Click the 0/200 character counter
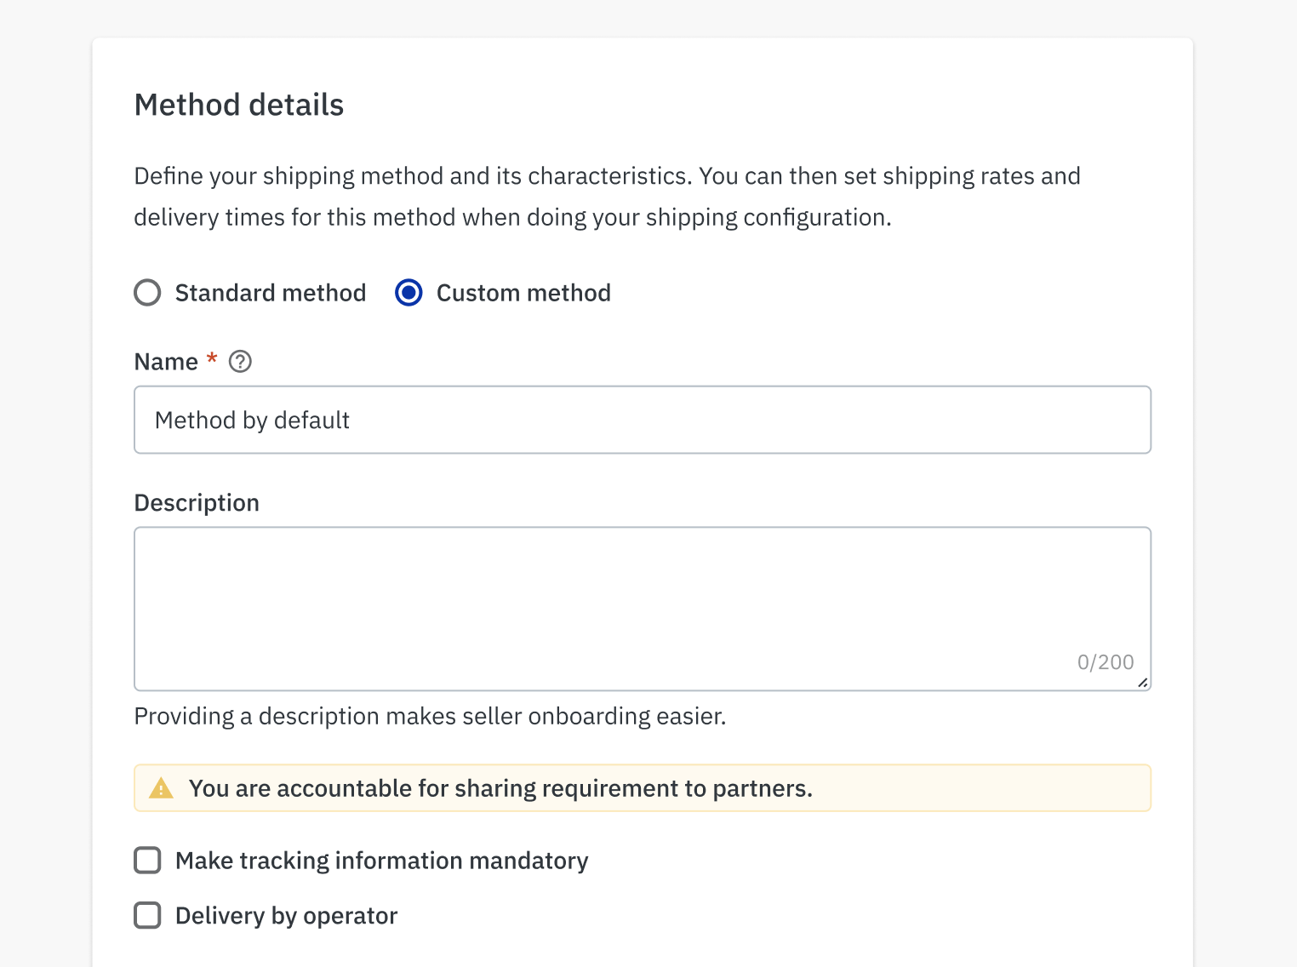The image size is (1297, 967). (x=1105, y=662)
